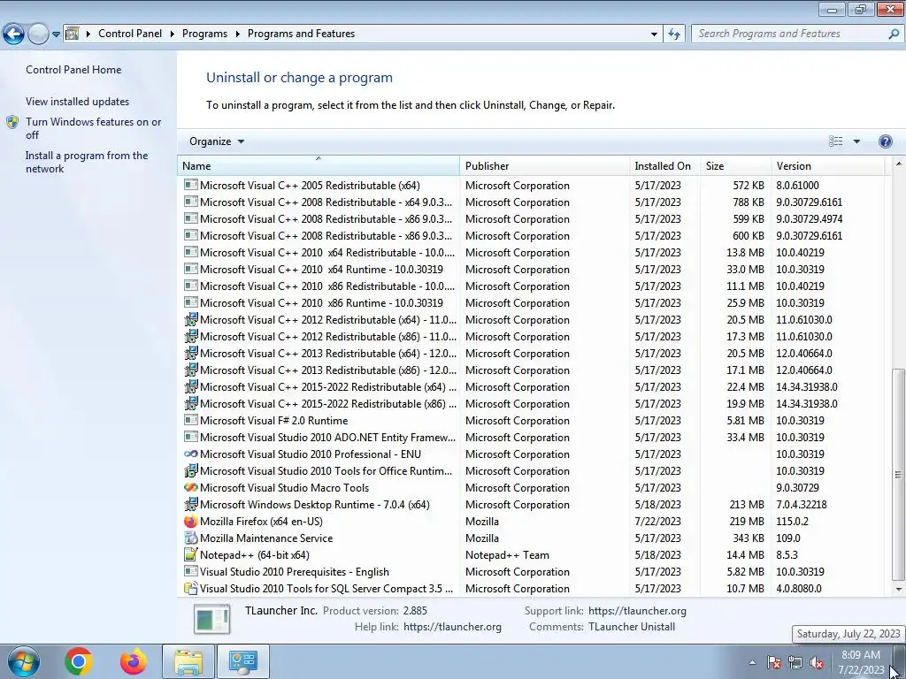
Task: Select Visual C++ 2010 x64 Runtime row icon
Action: pos(190,269)
